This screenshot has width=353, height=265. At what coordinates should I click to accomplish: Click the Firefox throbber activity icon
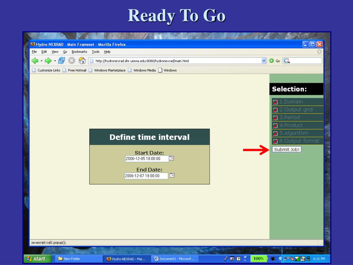click(x=319, y=52)
